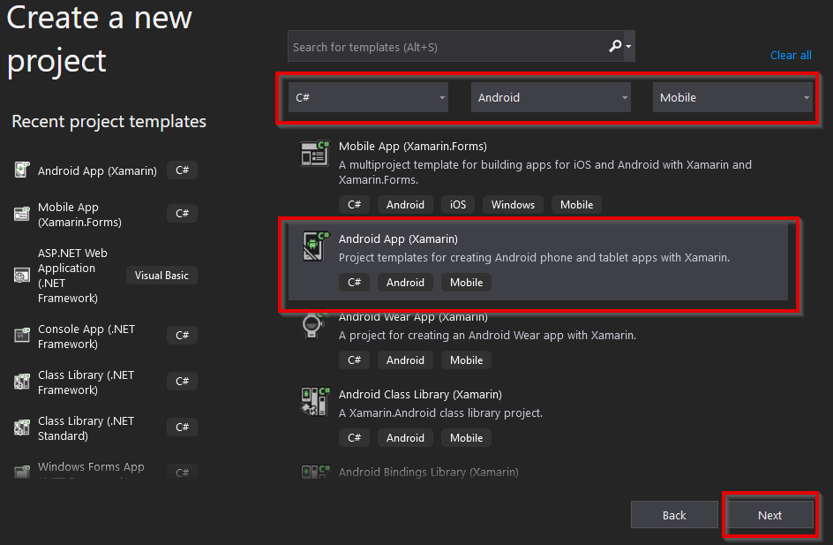Click the Android Wear App watch icon
Image resolution: width=833 pixels, height=545 pixels.
click(x=313, y=323)
